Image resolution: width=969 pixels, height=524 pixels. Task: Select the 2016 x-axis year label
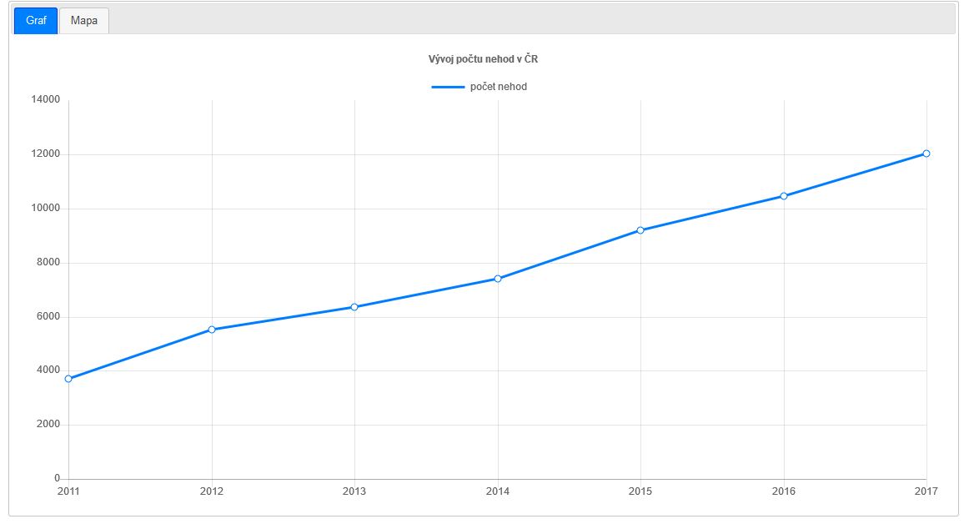click(x=784, y=491)
